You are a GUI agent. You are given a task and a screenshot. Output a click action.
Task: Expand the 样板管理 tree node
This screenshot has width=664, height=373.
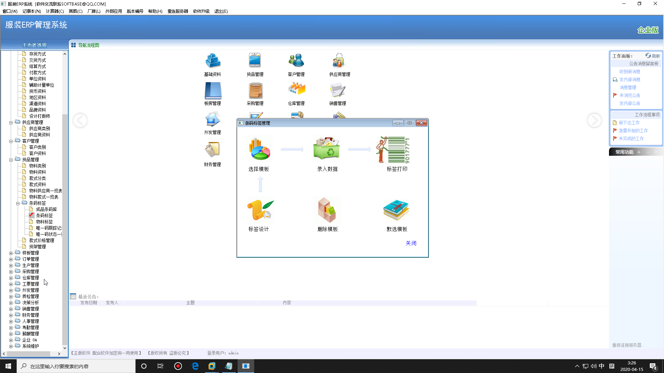click(x=11, y=253)
